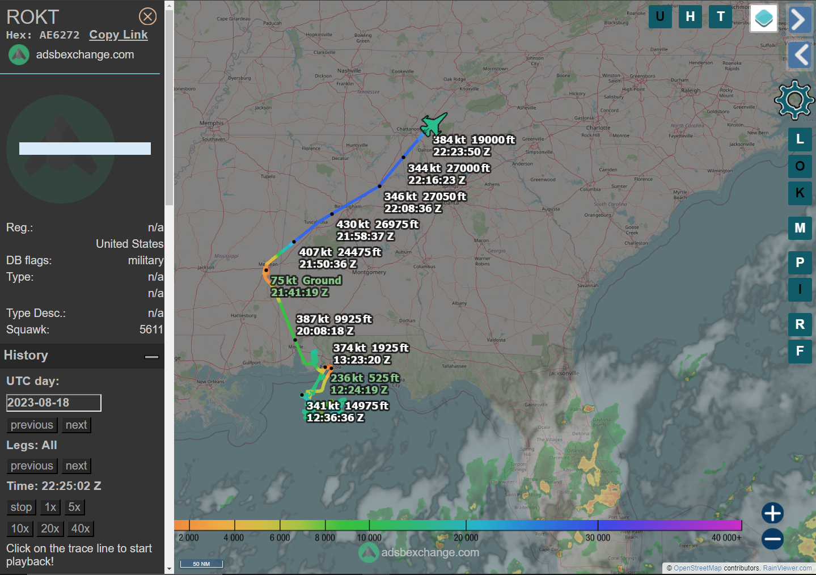Toggle the R map button
816x575 pixels.
[x=800, y=324]
